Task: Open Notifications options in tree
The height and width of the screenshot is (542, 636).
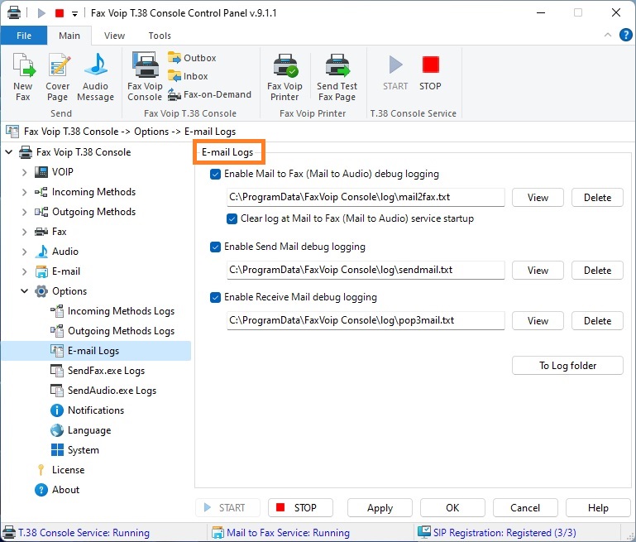Action: [87, 410]
